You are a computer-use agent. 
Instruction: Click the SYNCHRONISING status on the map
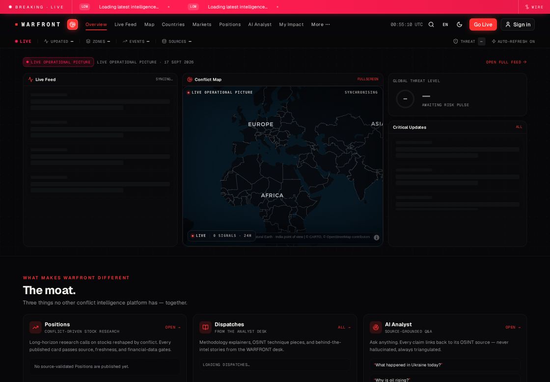(x=361, y=93)
